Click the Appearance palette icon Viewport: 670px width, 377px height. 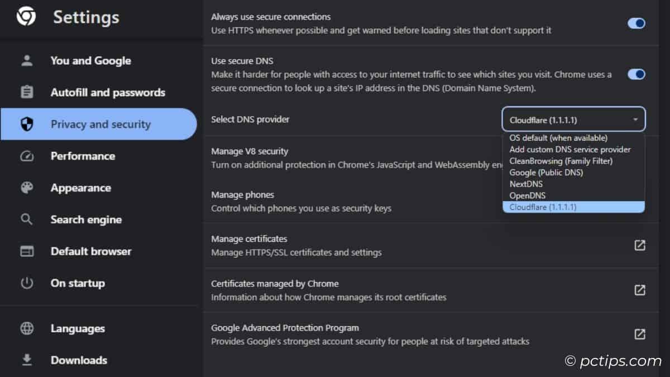coord(27,188)
